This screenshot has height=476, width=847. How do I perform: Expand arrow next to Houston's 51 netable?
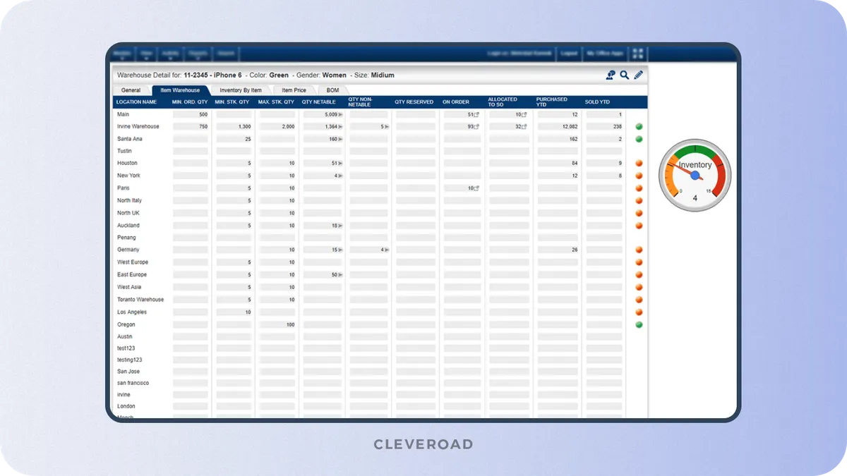(x=341, y=164)
